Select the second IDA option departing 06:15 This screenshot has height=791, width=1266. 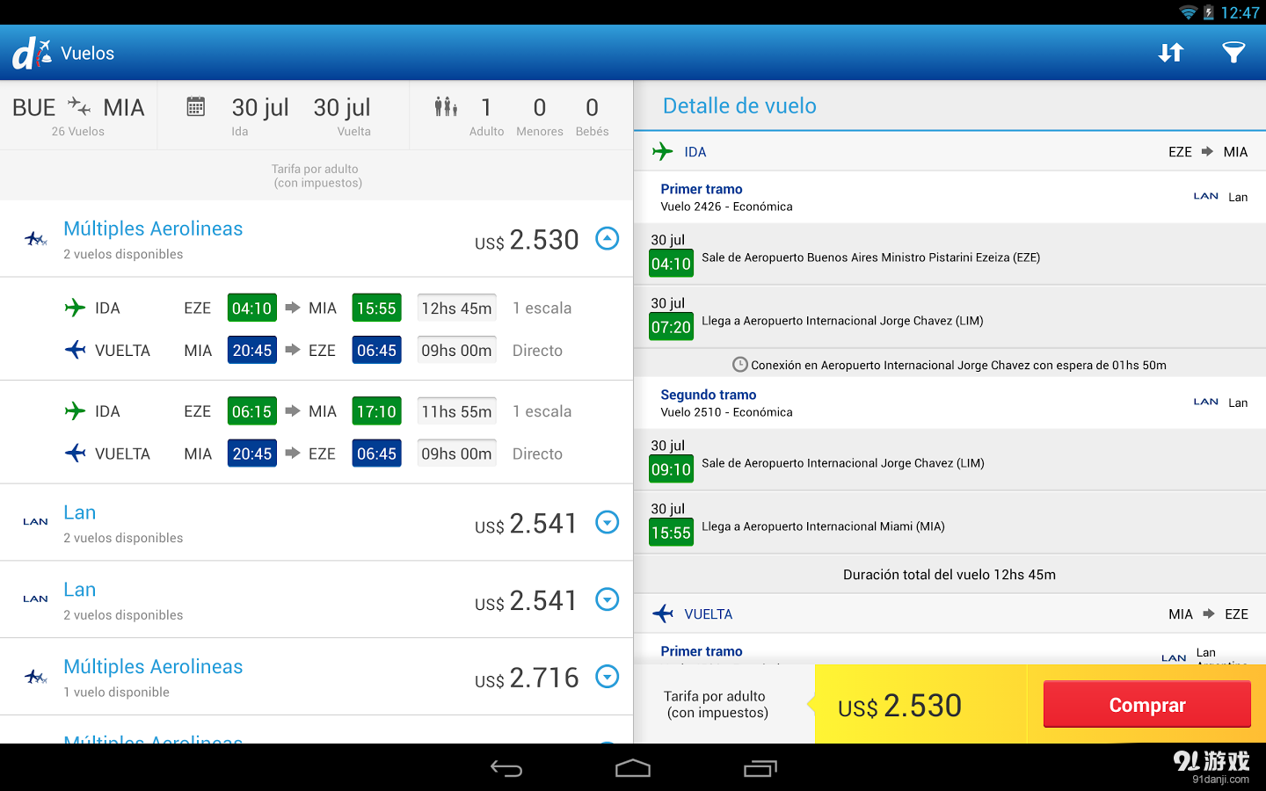[x=316, y=410]
